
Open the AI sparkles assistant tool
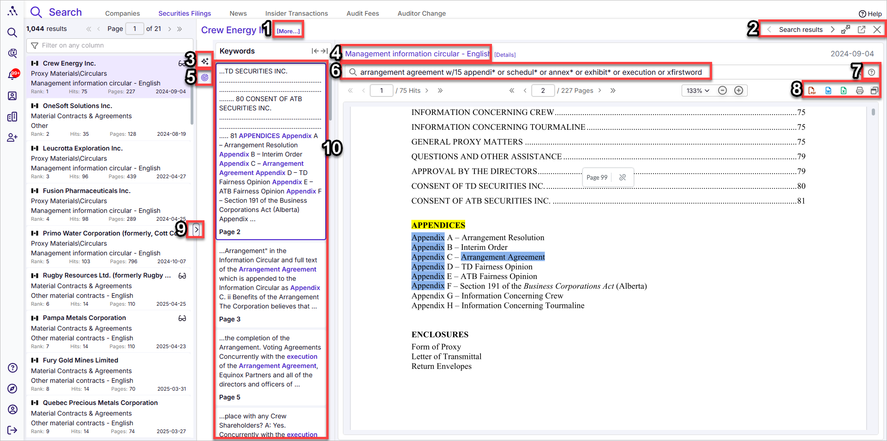(x=204, y=61)
